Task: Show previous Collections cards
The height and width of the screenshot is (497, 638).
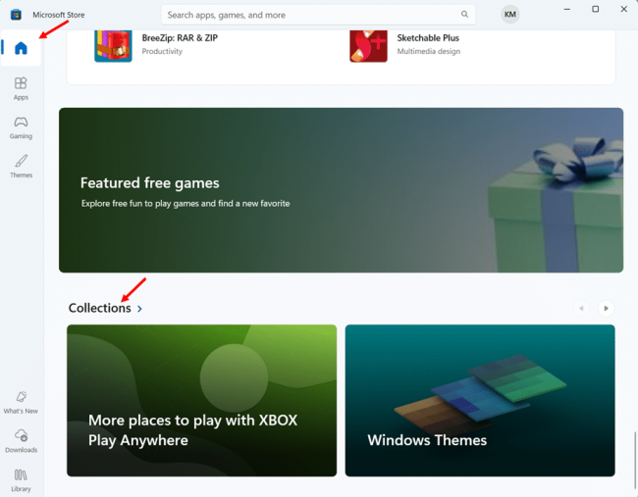Action: pyautogui.click(x=581, y=309)
